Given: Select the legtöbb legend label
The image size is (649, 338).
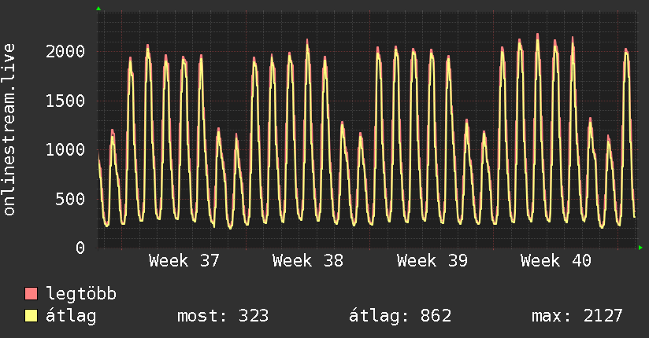Looking at the screenshot, I should click(81, 294).
